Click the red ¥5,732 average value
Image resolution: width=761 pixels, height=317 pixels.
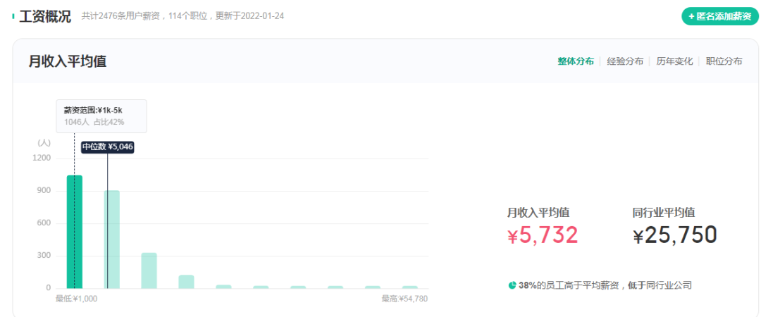[543, 235]
